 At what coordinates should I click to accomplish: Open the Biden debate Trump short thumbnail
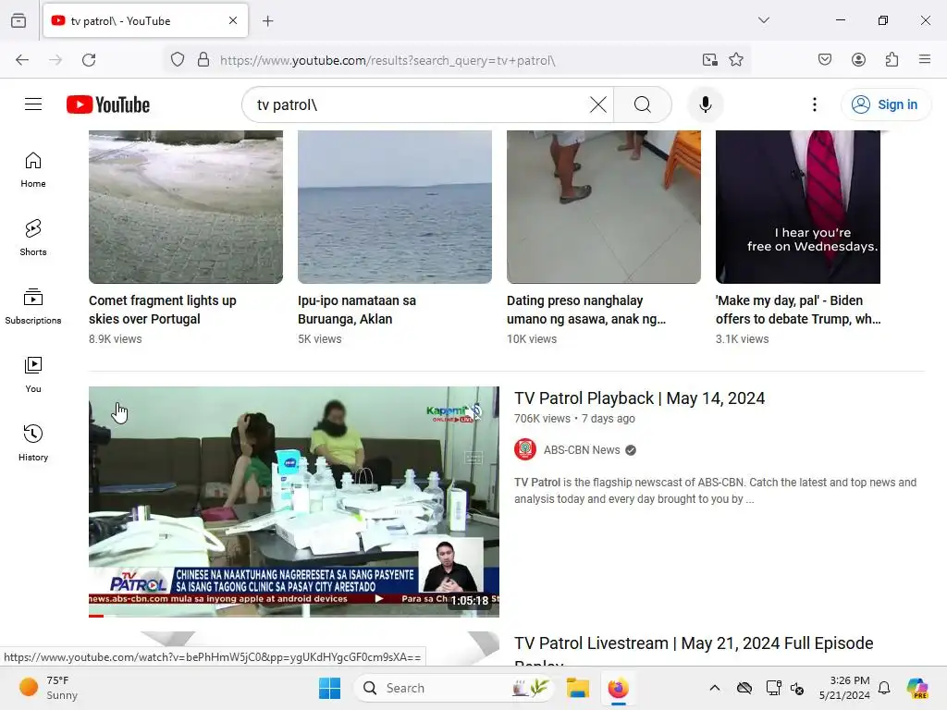798,206
